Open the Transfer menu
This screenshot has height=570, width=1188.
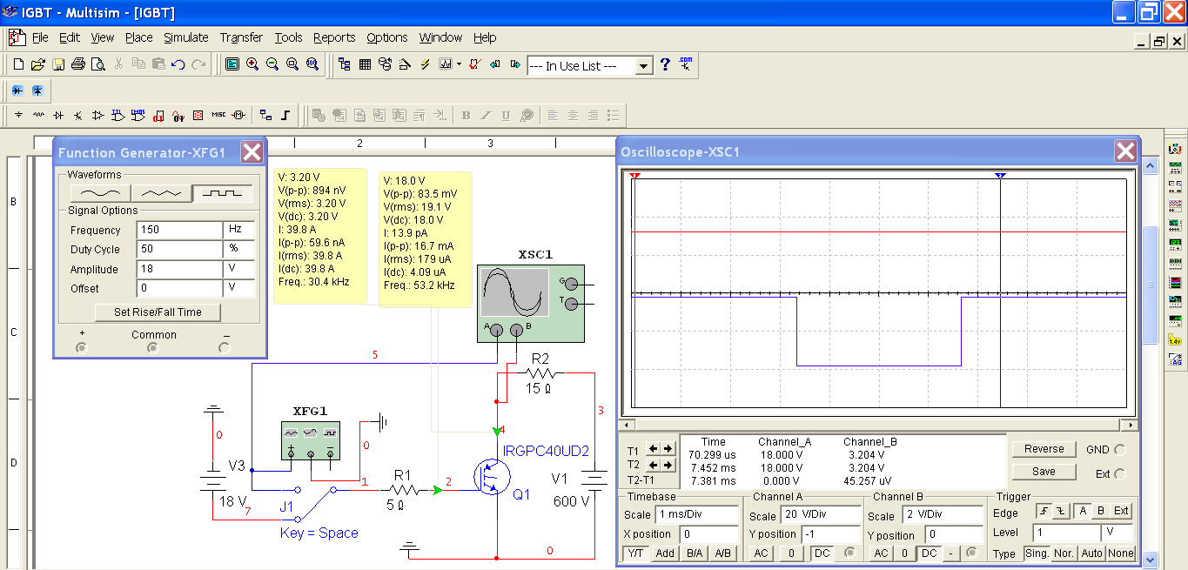pos(241,37)
